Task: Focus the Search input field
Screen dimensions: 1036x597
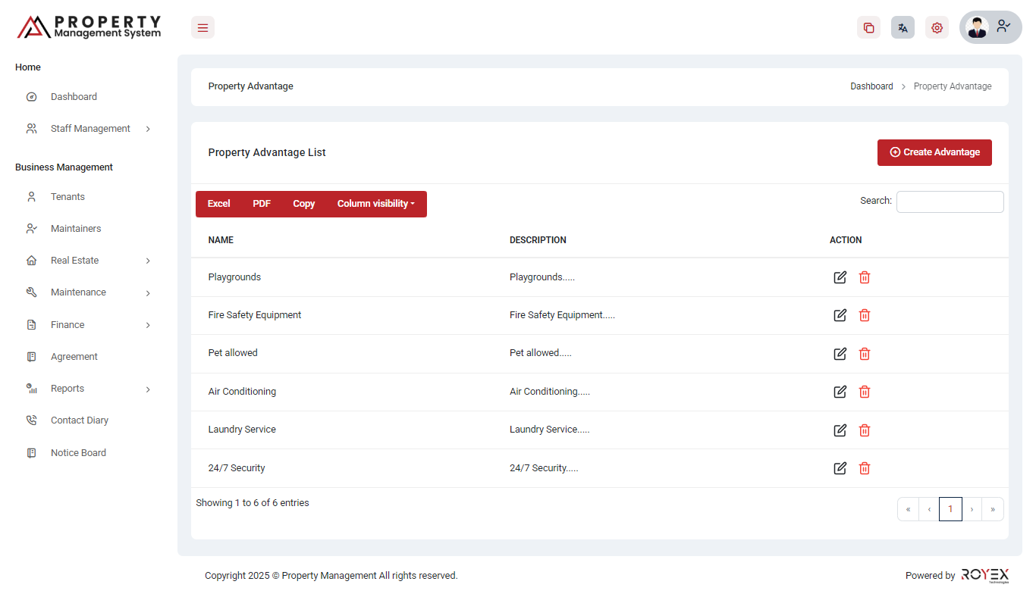Action: click(x=950, y=202)
